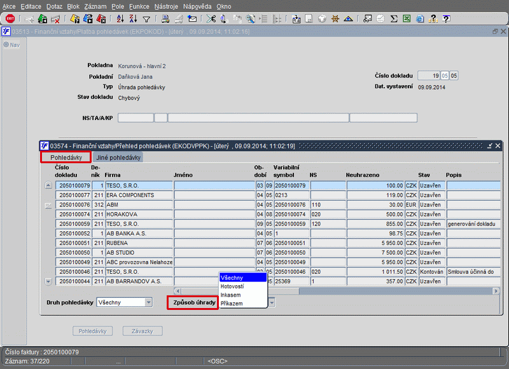Click the triangle with blue eye icon

coord(348,19)
